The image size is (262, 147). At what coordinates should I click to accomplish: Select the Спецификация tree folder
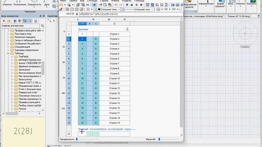point(22,47)
